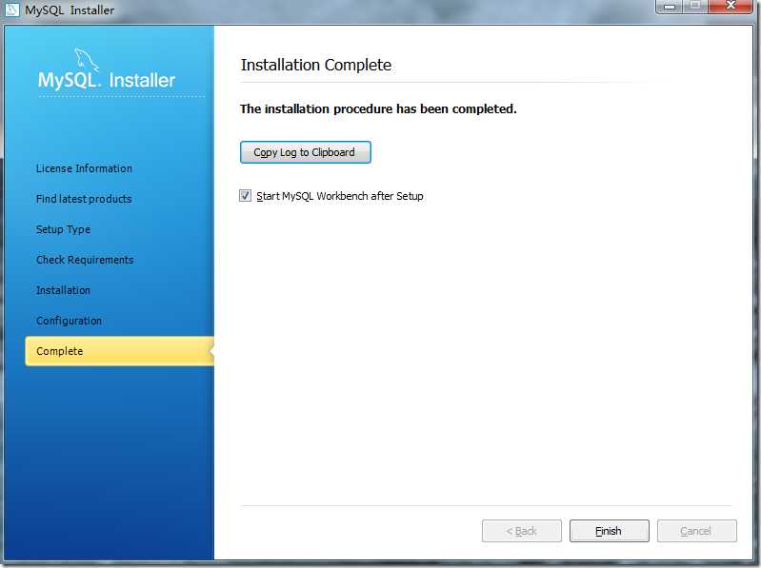
Task: Click the disabled Back button
Action: tap(522, 531)
